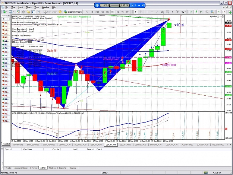This screenshot has height=175, width=233.
Task: Launch MetaEditor with the yellow diamond icon
Action: [60, 12]
